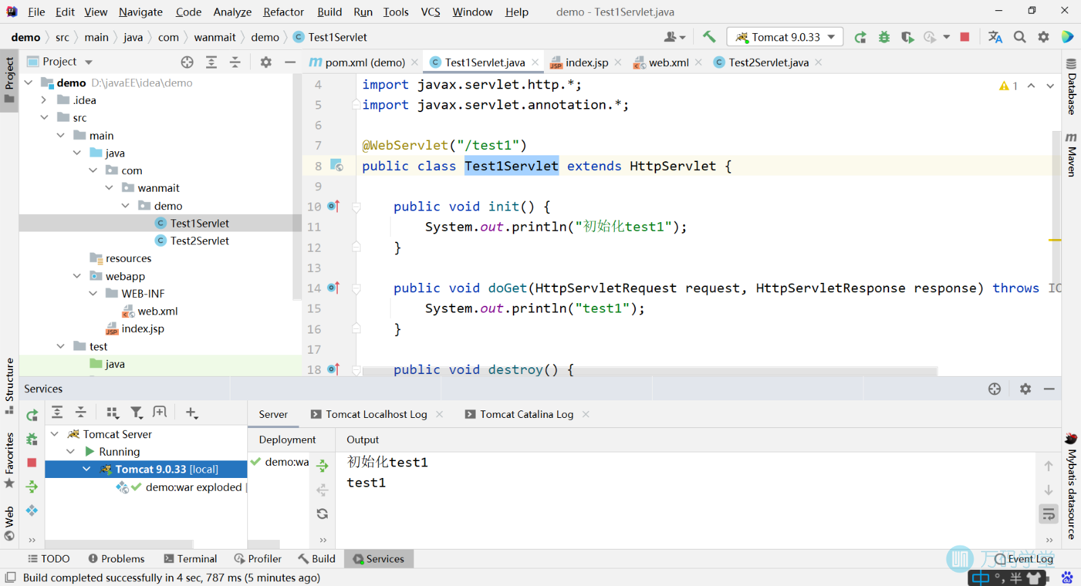The height and width of the screenshot is (586, 1081).
Task: Open the Tomcat Localhost Log tab
Action: tap(376, 414)
